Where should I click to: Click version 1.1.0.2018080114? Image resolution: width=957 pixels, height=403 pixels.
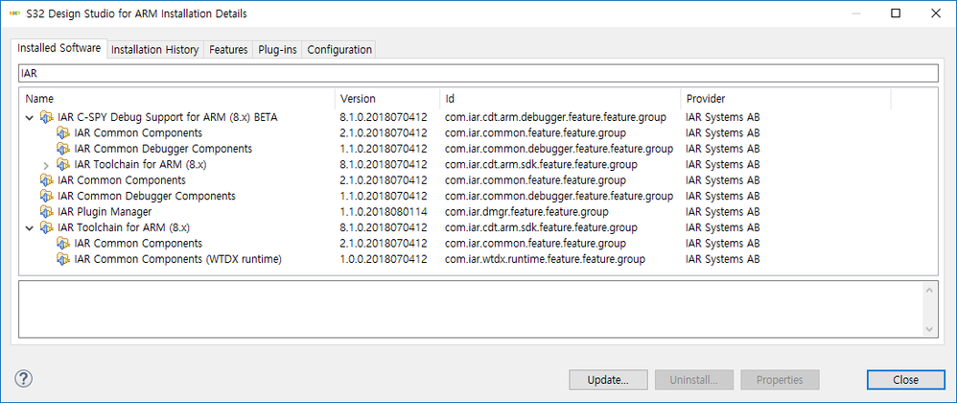[384, 212]
